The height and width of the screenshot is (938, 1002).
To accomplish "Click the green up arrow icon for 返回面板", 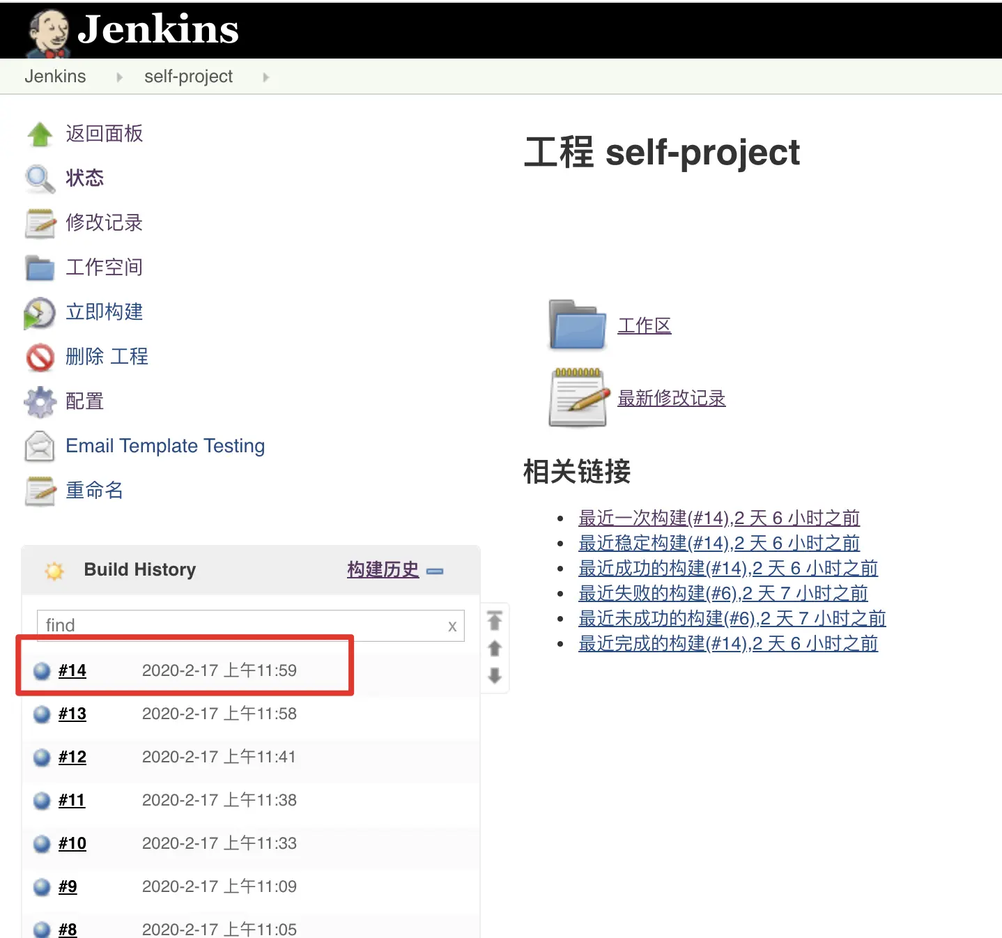I will pos(40,134).
